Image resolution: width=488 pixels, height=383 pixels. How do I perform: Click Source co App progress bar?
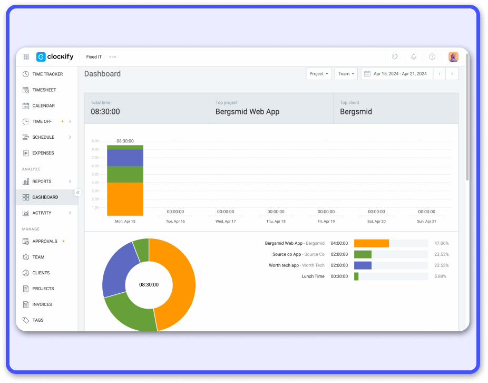[x=391, y=254]
